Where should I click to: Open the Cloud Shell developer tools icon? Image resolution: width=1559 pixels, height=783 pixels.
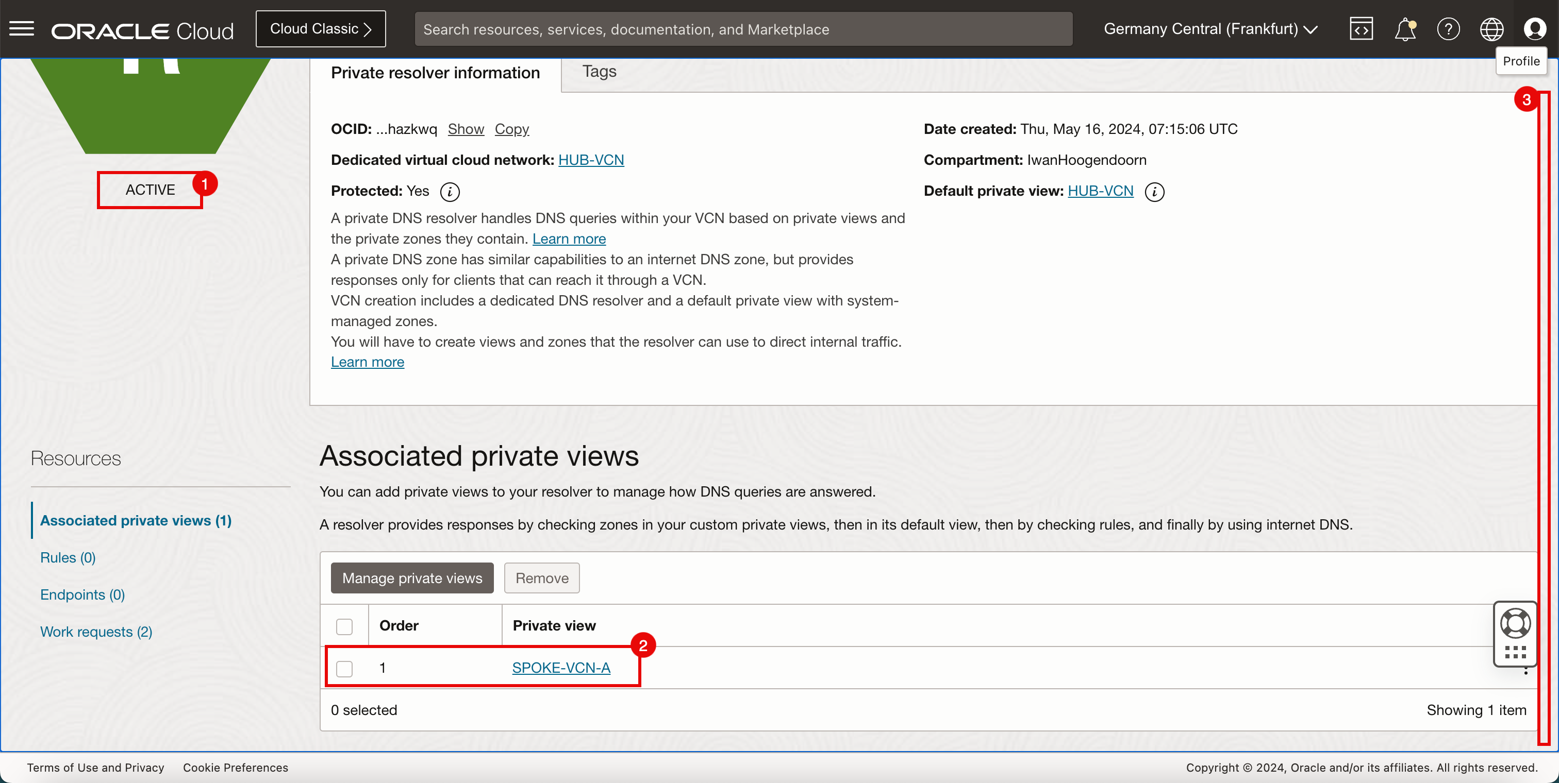click(1361, 28)
